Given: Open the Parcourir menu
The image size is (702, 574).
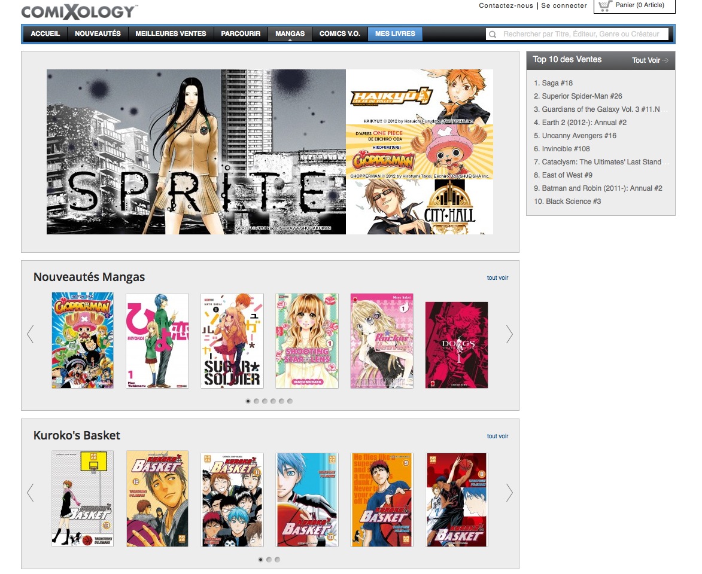Looking at the screenshot, I should (x=241, y=33).
